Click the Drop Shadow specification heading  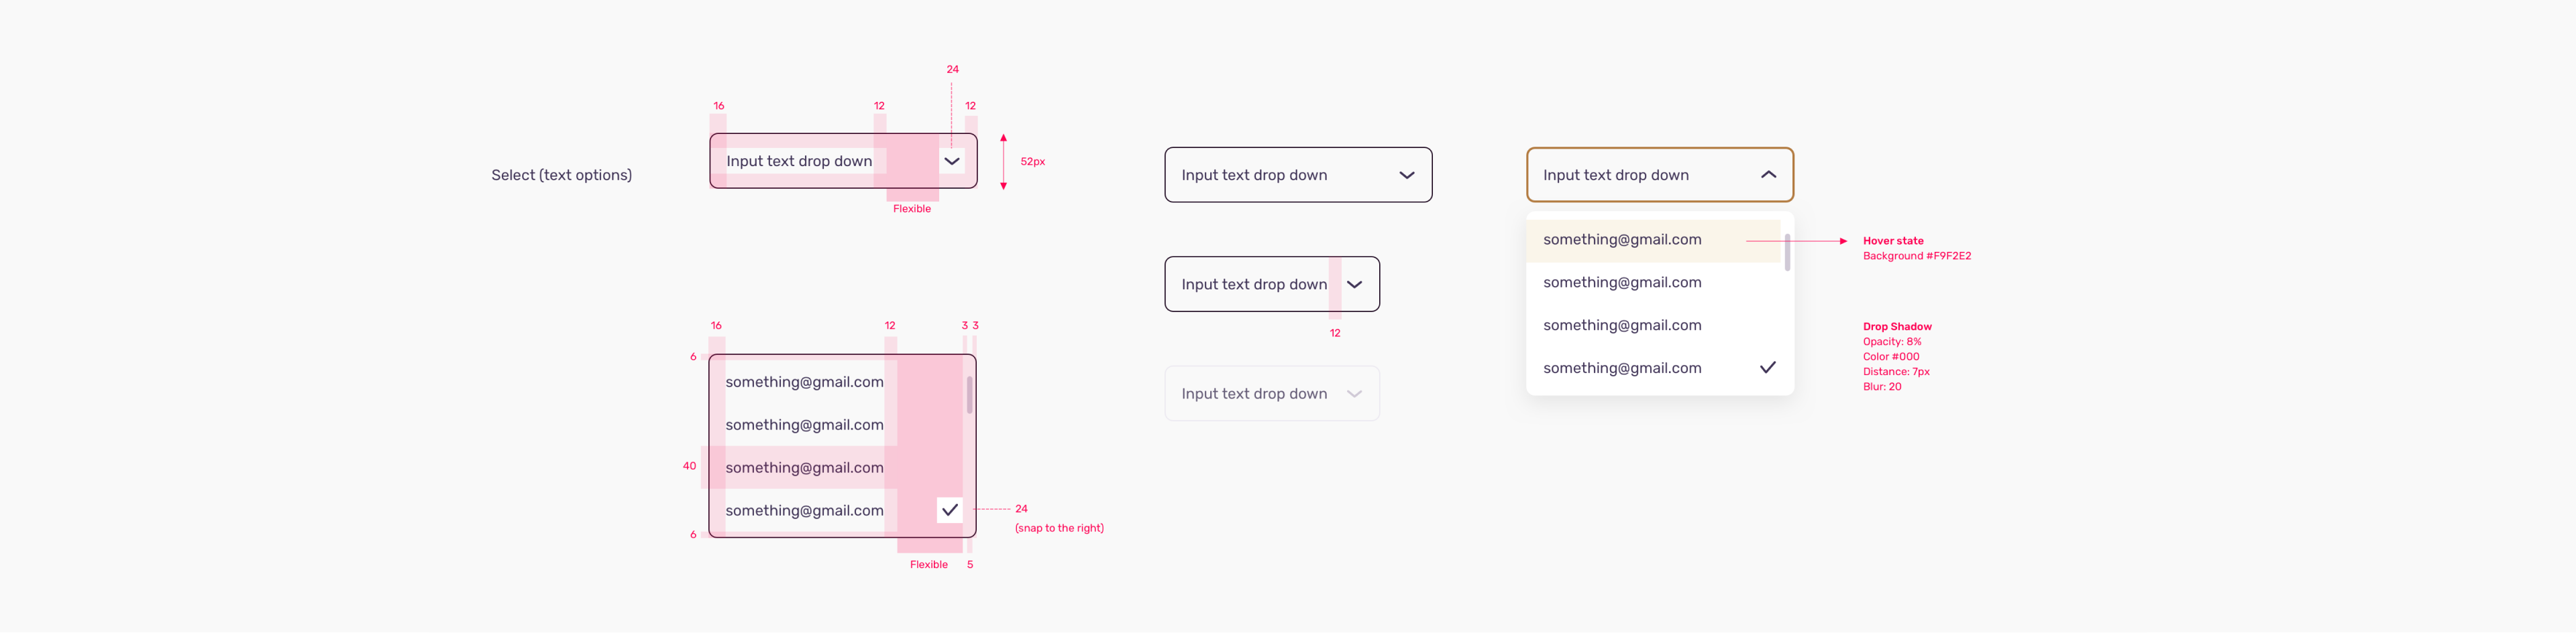click(x=1897, y=326)
